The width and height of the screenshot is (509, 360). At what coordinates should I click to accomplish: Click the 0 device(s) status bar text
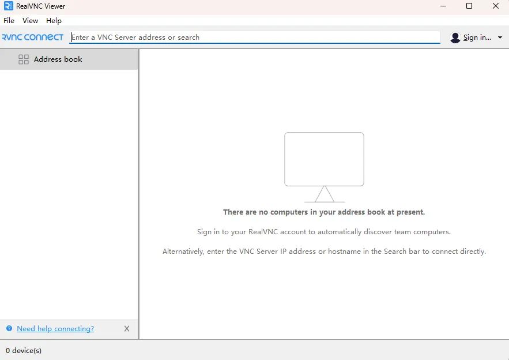[x=24, y=350]
